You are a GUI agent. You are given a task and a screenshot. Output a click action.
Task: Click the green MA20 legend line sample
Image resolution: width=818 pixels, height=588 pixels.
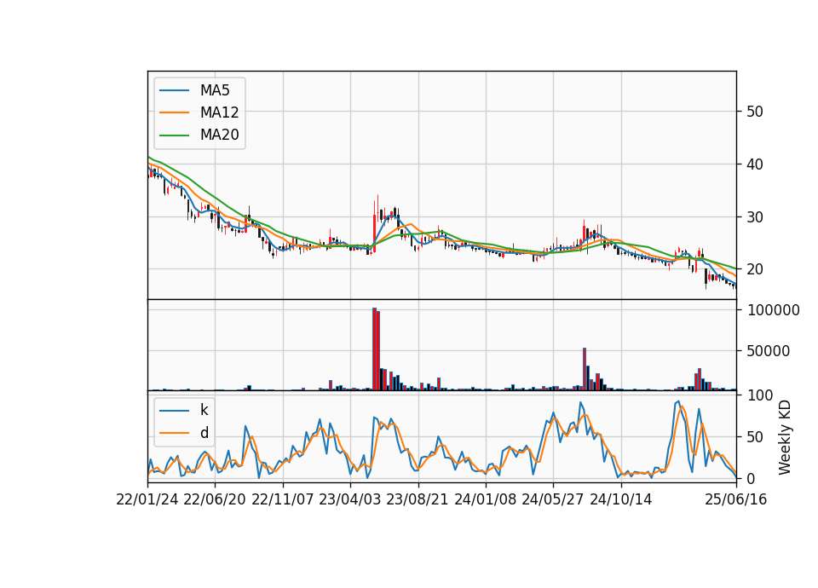[x=174, y=135]
